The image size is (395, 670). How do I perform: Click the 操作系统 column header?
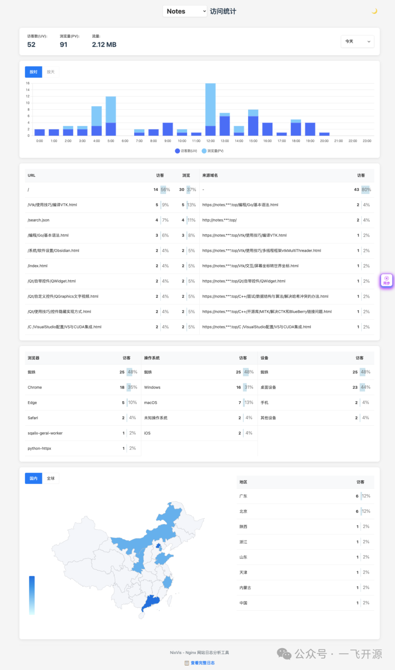click(152, 358)
